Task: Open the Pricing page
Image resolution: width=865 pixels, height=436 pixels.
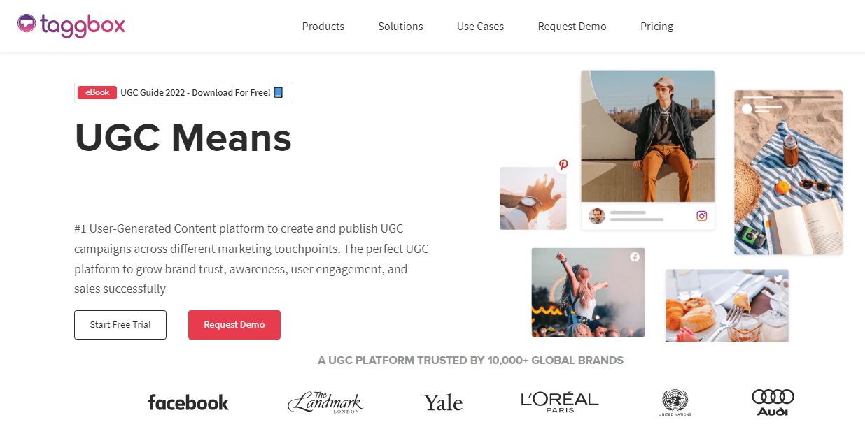Action: [x=656, y=27]
